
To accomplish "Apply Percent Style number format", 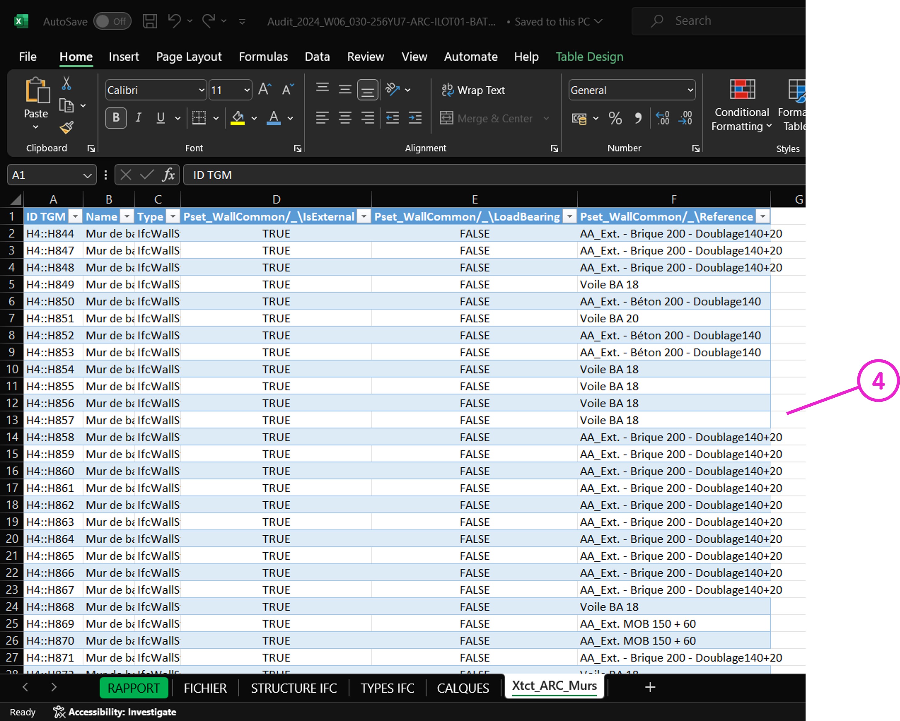I will pyautogui.click(x=615, y=118).
